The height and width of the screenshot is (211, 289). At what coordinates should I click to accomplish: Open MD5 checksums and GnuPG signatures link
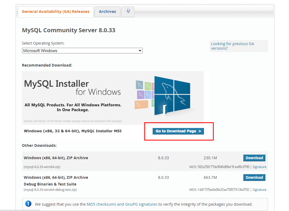tap(122, 204)
